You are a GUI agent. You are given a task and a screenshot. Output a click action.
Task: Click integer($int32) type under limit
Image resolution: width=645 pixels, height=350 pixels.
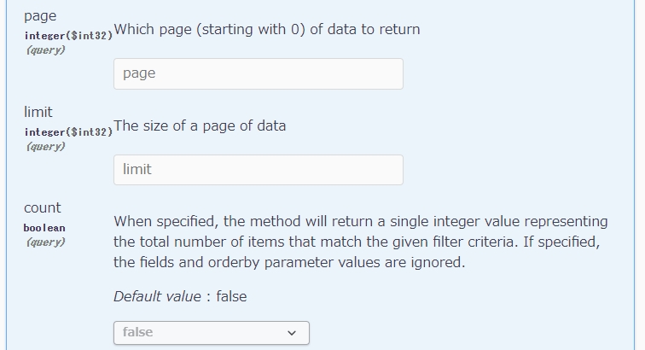(68, 132)
